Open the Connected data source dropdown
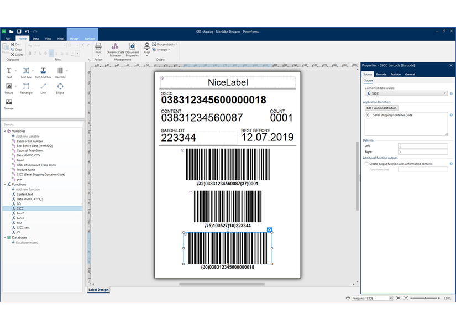The height and width of the screenshot is (314, 456). click(x=444, y=93)
